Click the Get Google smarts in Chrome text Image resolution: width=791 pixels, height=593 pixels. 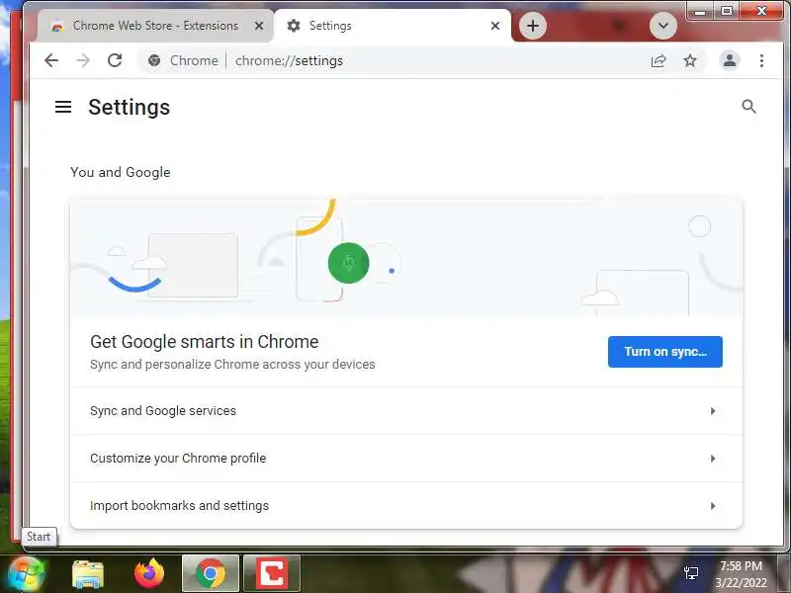[205, 342]
